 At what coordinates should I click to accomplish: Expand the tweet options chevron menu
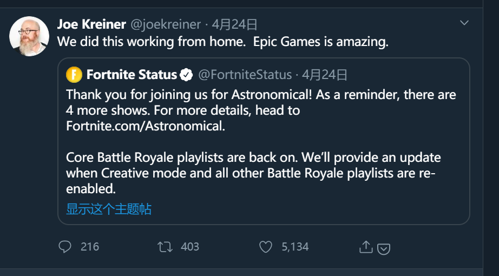click(x=464, y=23)
